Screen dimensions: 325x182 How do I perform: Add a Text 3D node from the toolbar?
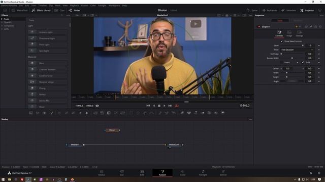[196, 113]
